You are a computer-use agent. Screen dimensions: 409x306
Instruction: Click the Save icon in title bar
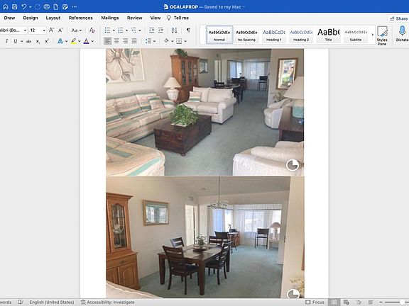click(15, 7)
